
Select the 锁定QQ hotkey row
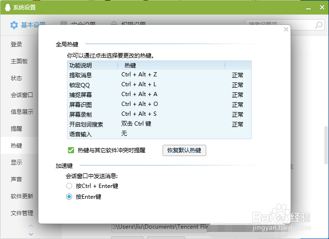pyautogui.click(x=159, y=85)
